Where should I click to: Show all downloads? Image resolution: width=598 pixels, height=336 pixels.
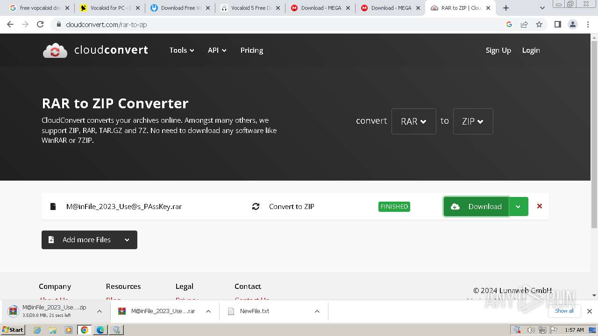pyautogui.click(x=564, y=311)
